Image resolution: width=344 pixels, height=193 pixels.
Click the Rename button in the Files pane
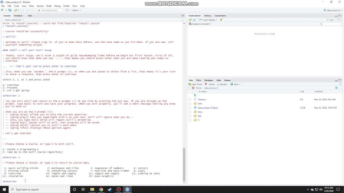pos(222,84)
